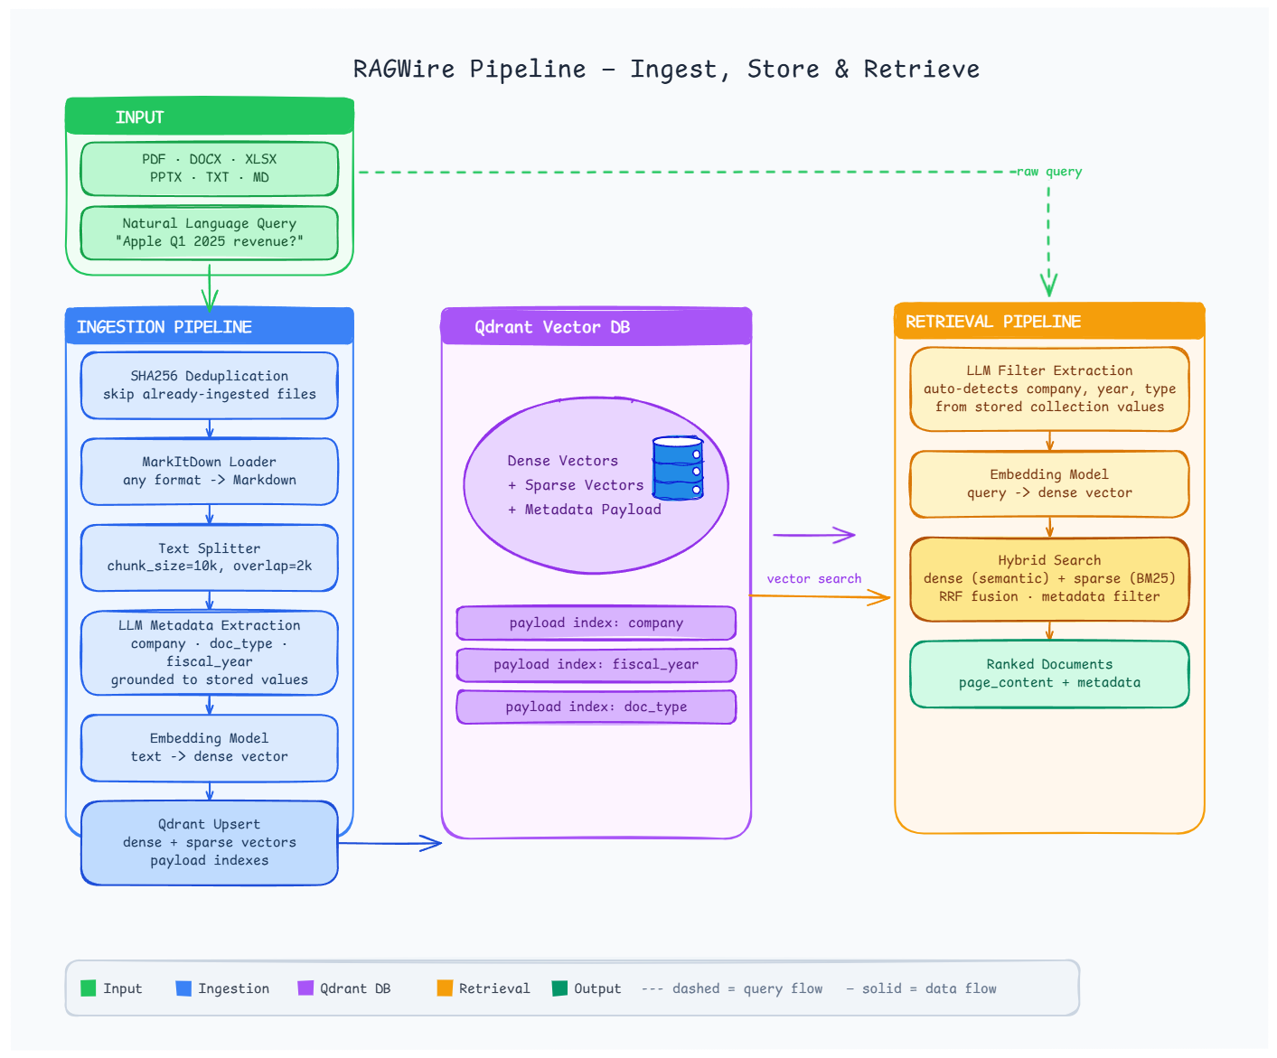Click the LLM Filter Extraction box
This screenshot has width=1277, height=1058.
pyautogui.click(x=1049, y=389)
